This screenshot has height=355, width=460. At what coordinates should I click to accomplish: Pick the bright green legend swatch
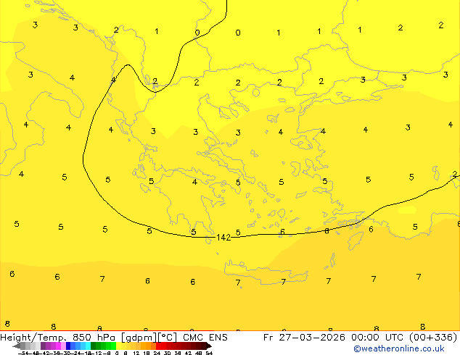point(113,346)
